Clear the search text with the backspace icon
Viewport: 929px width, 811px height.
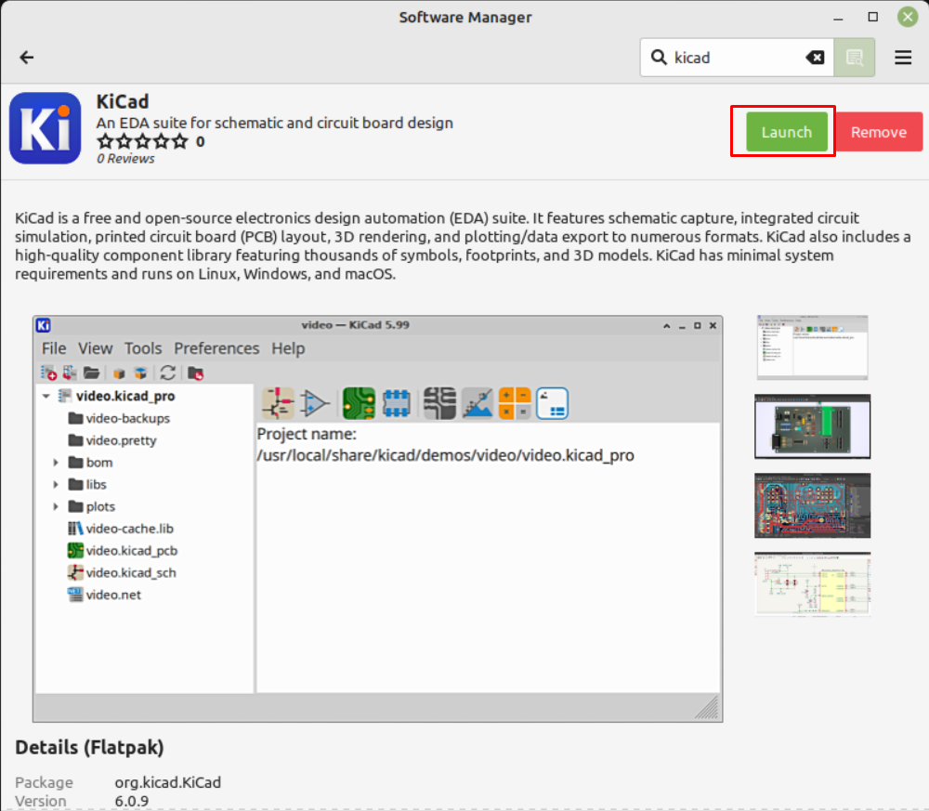click(x=815, y=58)
